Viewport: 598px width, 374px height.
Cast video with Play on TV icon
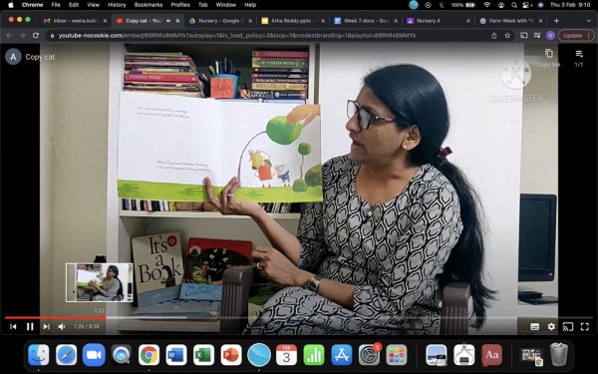tap(568, 327)
